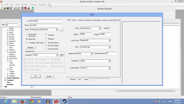Click the redo arrow toolbar icon
The width and height of the screenshot is (184, 104).
[18, 8]
